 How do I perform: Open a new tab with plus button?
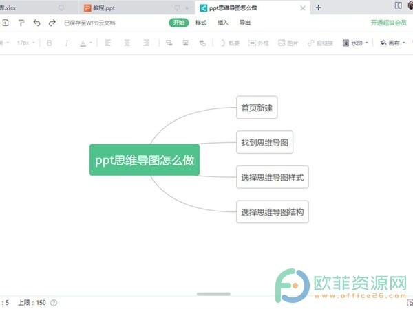point(318,8)
